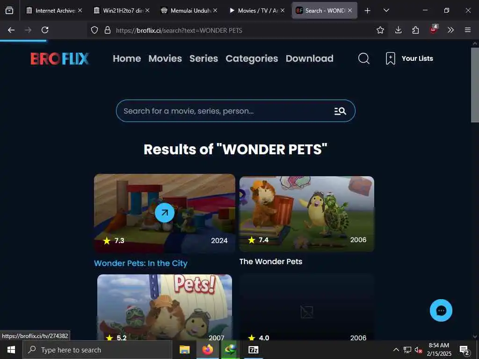Viewport: 479px width, 359px height.
Task: Click the scrollbar down arrow
Action: [475, 337]
